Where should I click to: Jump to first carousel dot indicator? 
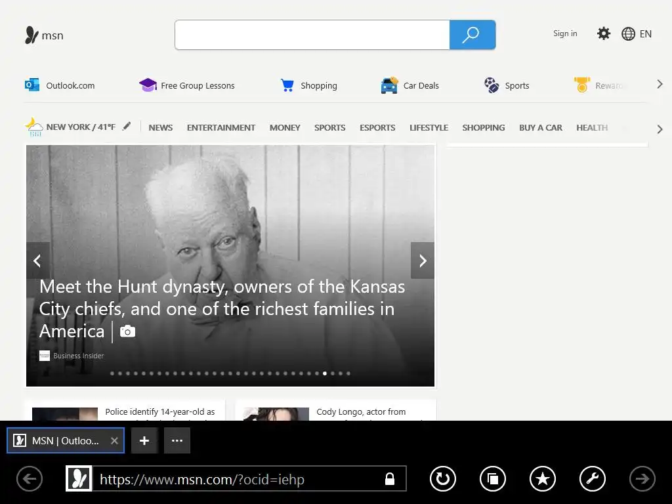[x=112, y=373]
